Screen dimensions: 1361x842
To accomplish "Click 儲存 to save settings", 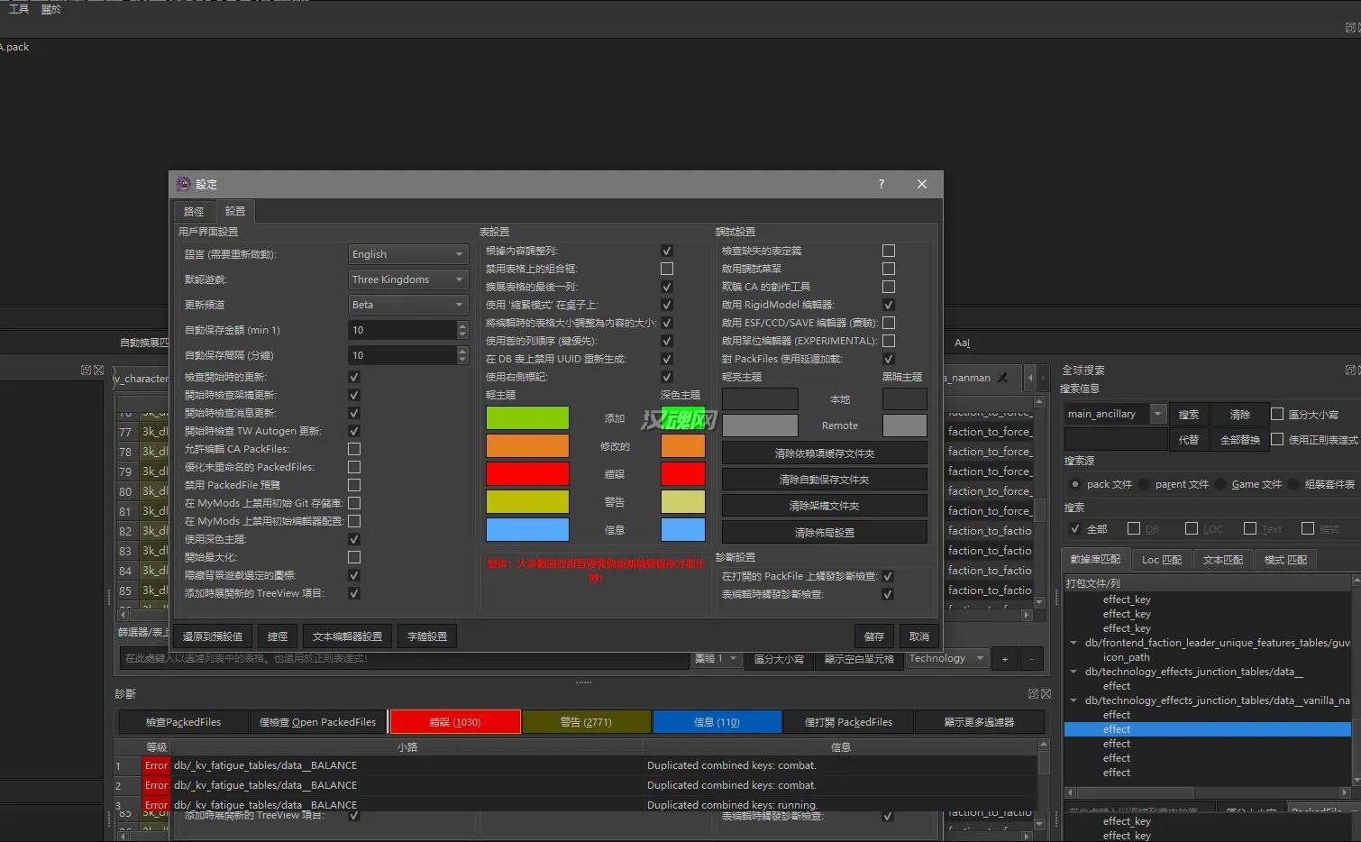I will click(x=874, y=636).
